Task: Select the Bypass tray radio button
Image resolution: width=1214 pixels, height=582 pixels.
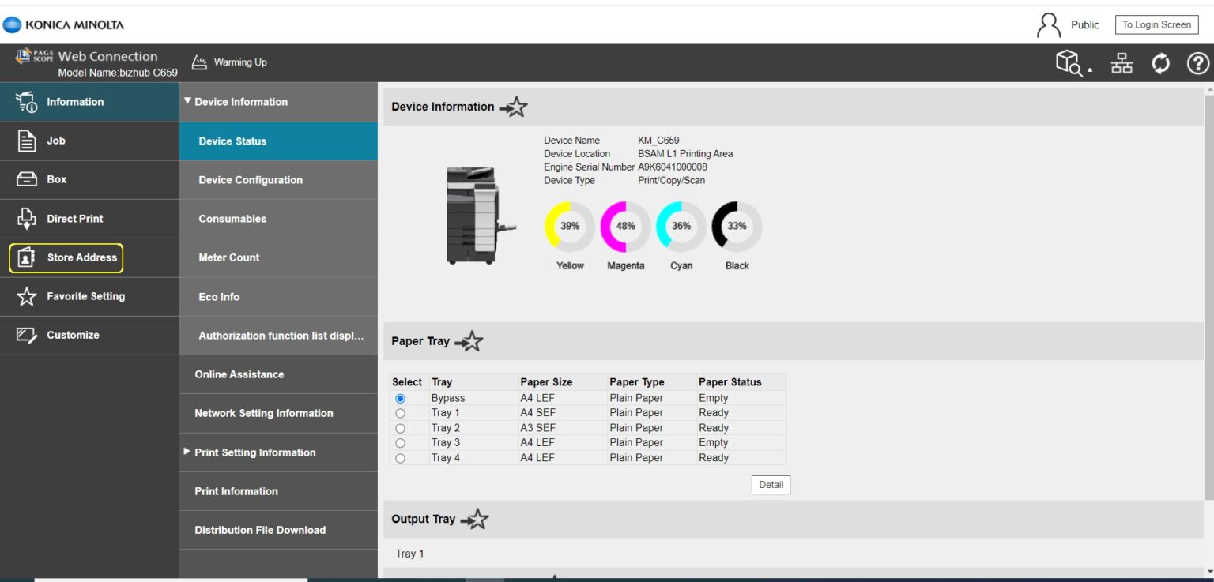Action: click(400, 397)
